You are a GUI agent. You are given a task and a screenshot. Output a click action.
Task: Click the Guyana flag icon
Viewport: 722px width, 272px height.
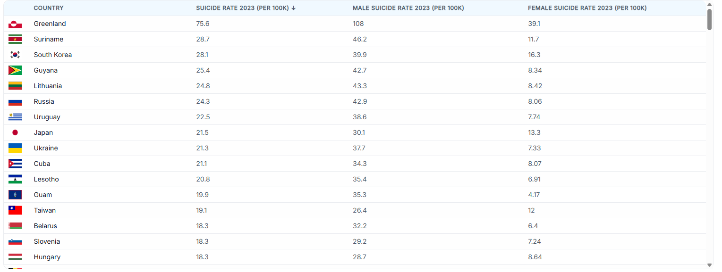[15, 71]
